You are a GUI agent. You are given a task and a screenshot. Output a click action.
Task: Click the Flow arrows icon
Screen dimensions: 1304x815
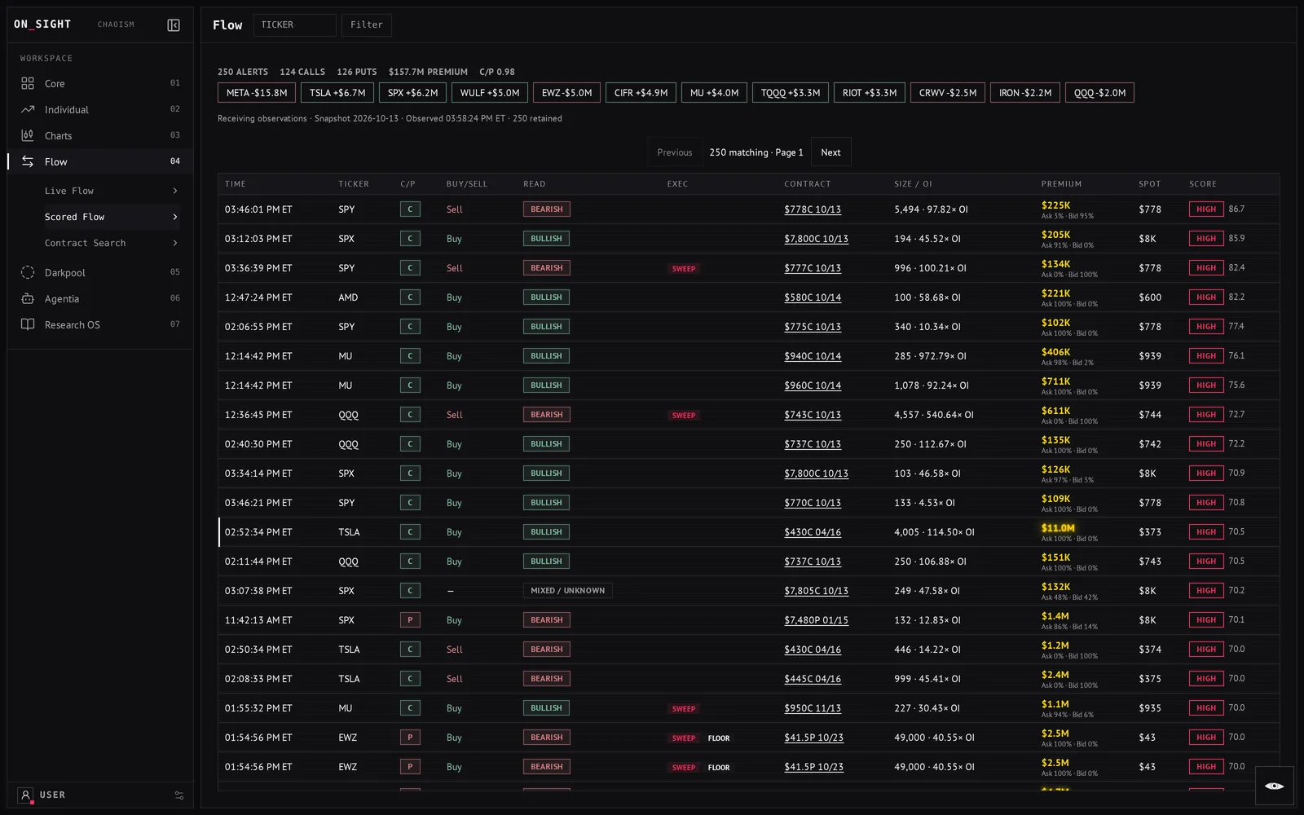28,161
